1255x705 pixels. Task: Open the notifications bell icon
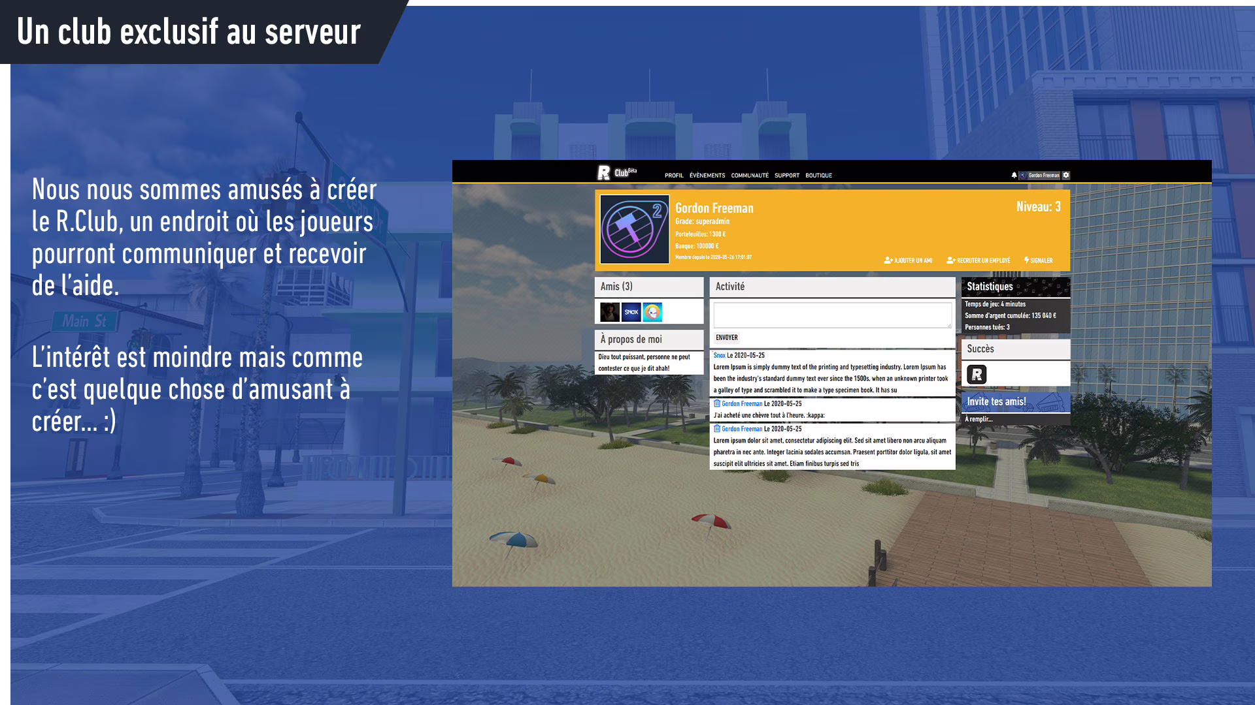tap(1014, 175)
